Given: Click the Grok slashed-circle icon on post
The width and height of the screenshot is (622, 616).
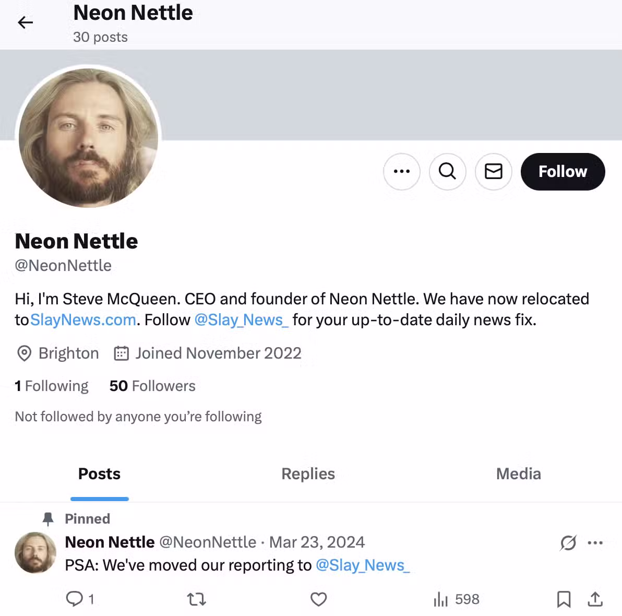Looking at the screenshot, I should [x=568, y=542].
